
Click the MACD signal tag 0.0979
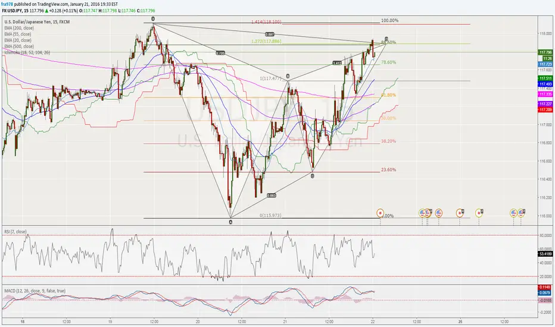point(545,293)
